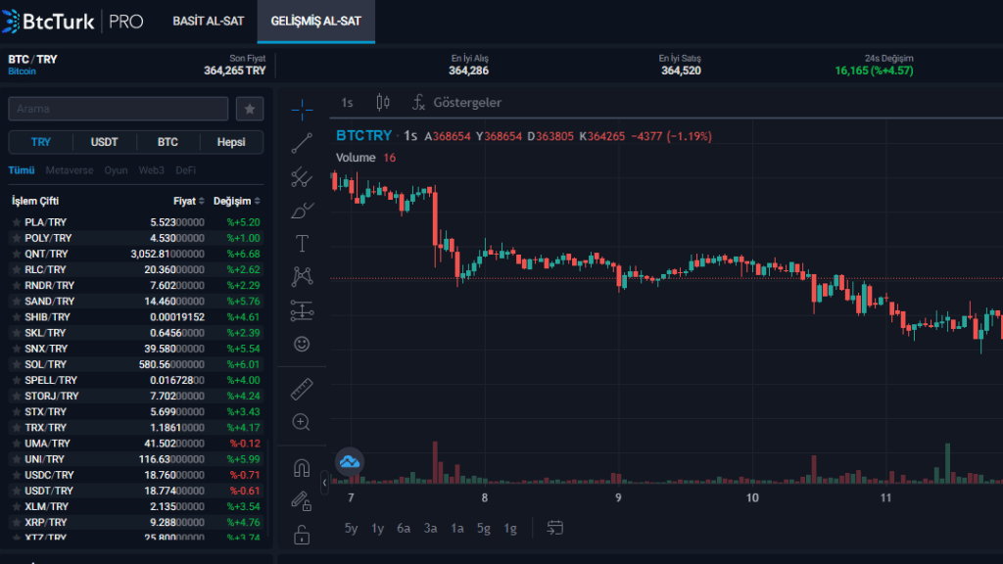This screenshot has width=1003, height=564.
Task: Open the chart patterns tool
Action: pos(302,276)
